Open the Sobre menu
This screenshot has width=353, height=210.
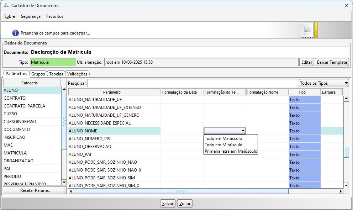[10, 16]
